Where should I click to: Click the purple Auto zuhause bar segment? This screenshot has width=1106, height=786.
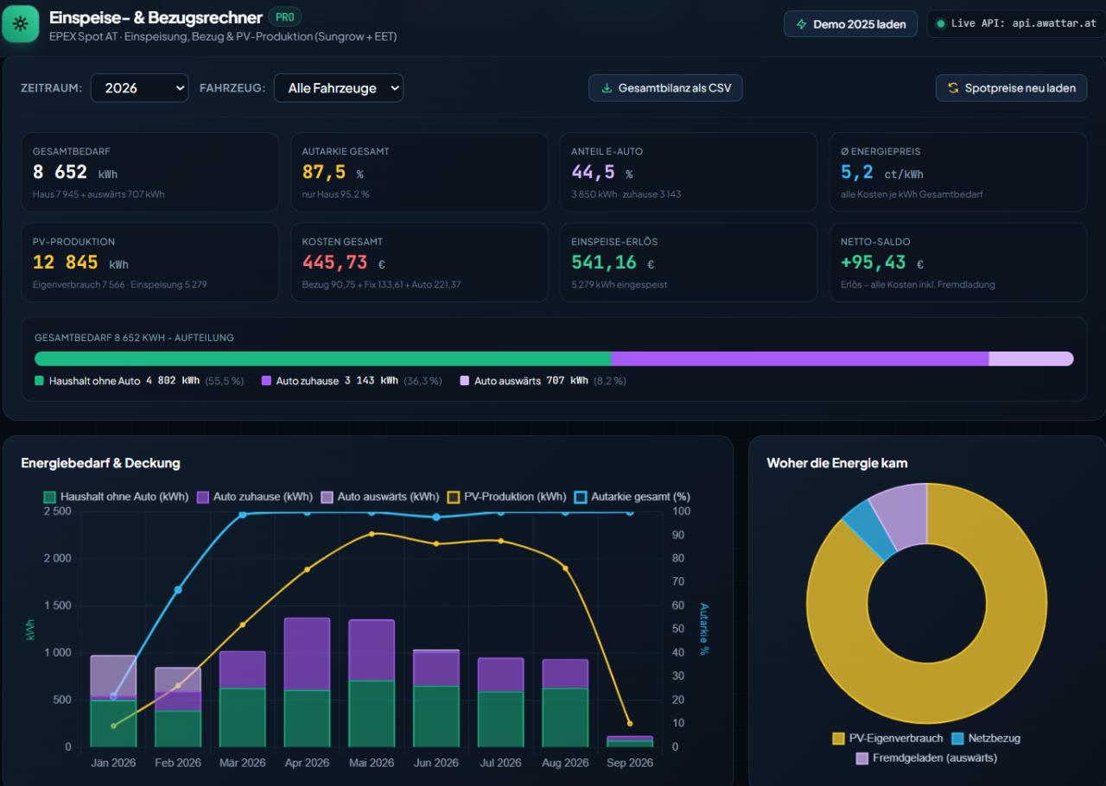[799, 358]
